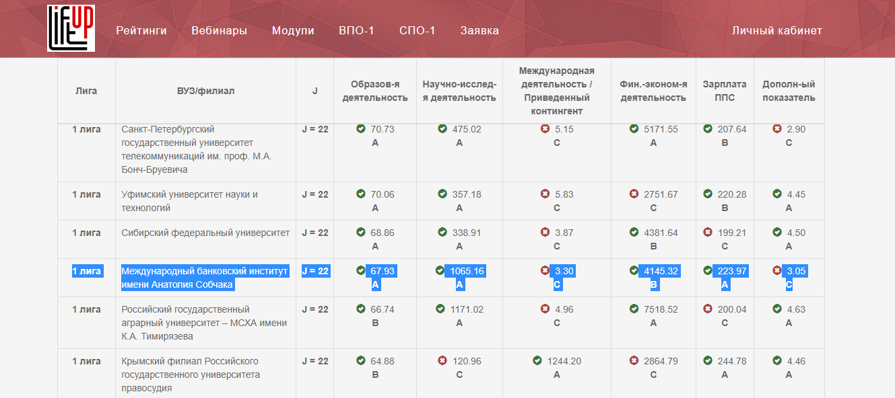This screenshot has height=398, width=895.
Task: Select Сибирский федеральный университет name
Action: pos(205,233)
